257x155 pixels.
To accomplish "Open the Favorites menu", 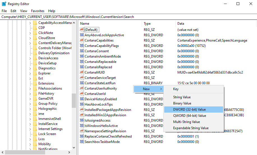I will [x=38, y=11].
